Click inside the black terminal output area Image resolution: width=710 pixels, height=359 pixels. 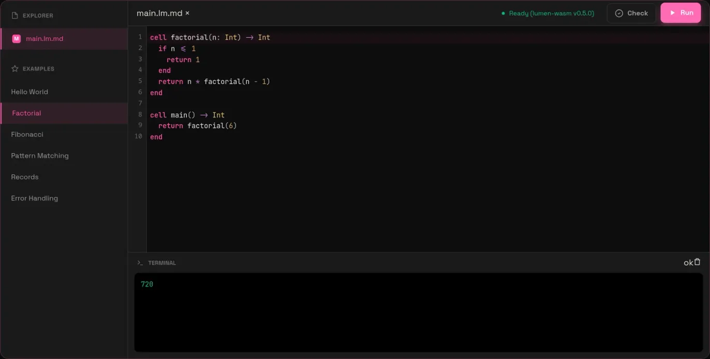click(x=418, y=312)
